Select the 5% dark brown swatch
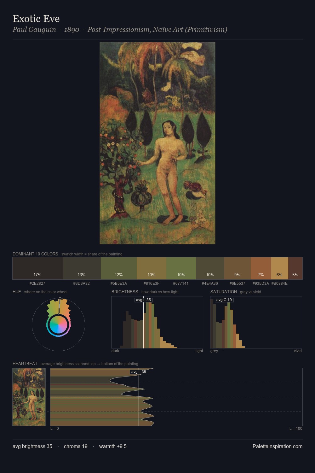Screen dimensions: 315x473 [x=295, y=268]
